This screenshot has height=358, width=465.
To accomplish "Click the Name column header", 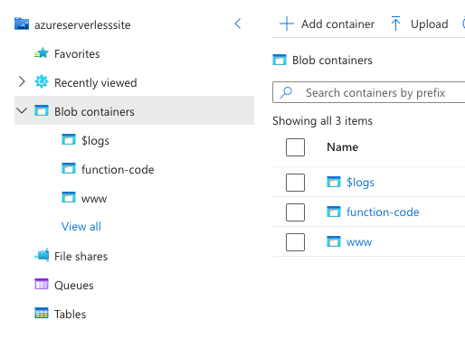I will click(343, 147).
